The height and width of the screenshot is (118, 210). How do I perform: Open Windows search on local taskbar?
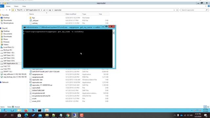point(6,115)
